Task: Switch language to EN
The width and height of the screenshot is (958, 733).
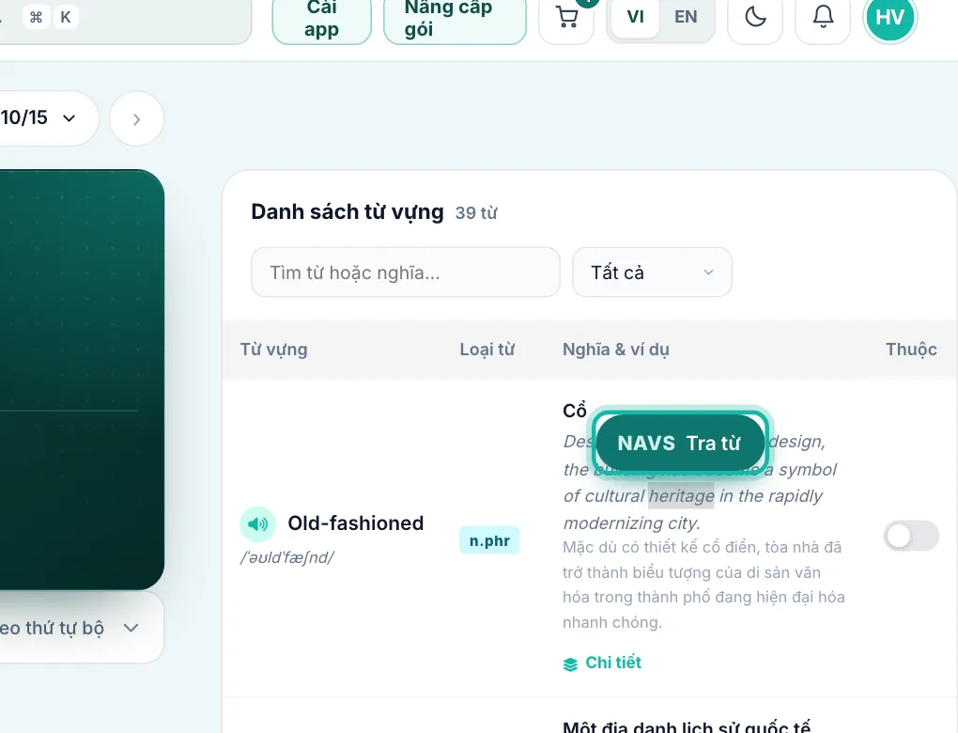Action: pos(686,17)
